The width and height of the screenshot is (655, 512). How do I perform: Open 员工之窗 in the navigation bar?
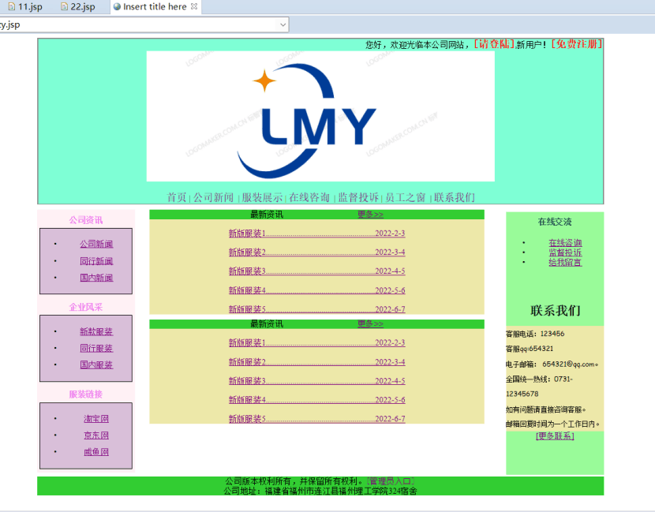click(405, 197)
